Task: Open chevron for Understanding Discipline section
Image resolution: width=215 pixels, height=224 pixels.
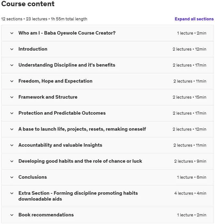Action: coord(12,65)
